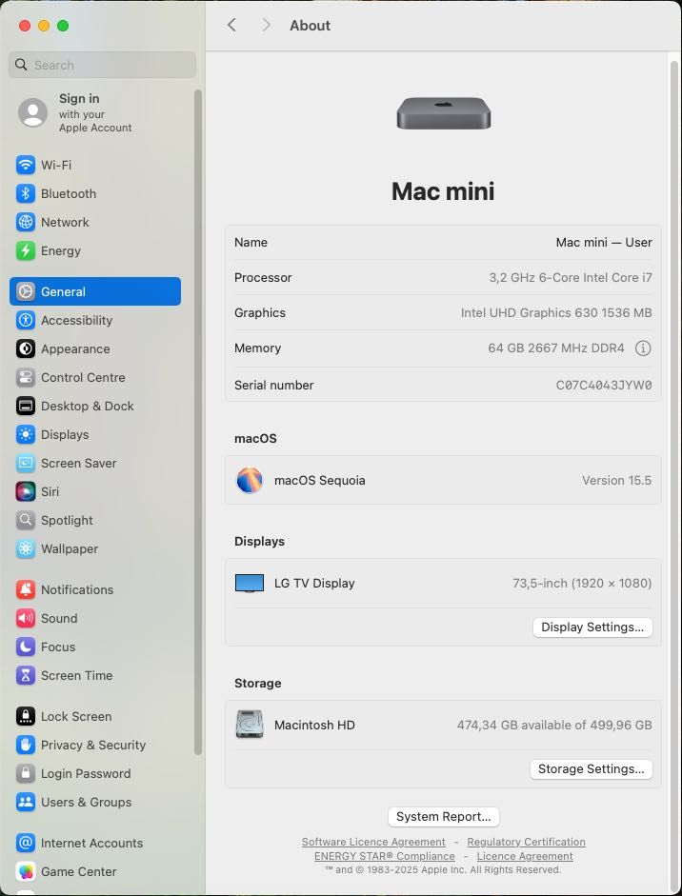Click the 73,5-inch (1920 × 1080) text
This screenshot has height=896, width=682.
point(582,584)
